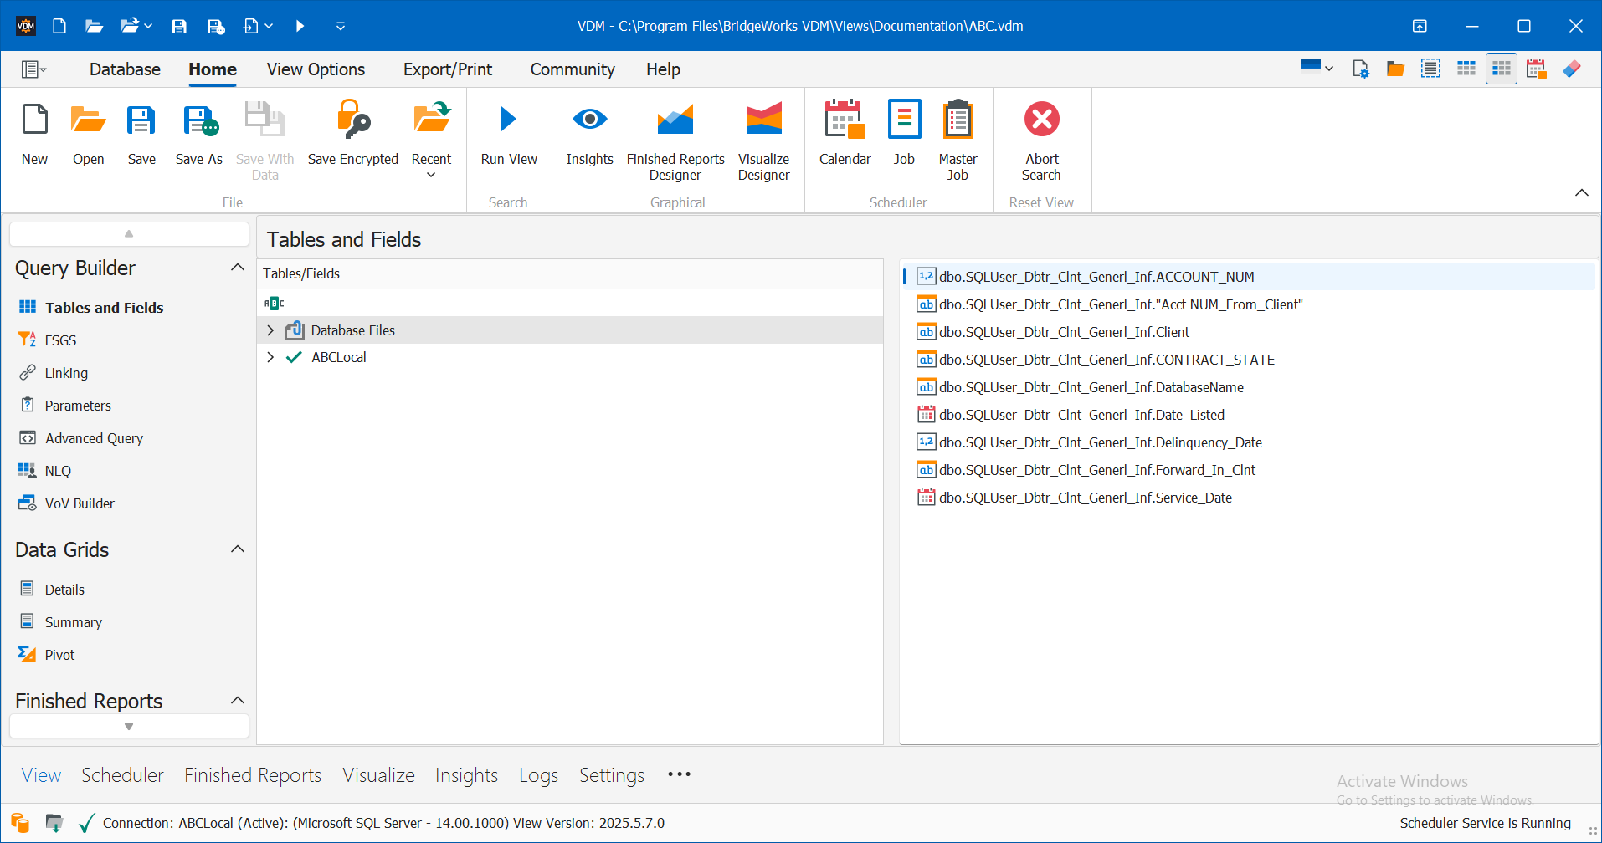Launch the Visualize Designer
The width and height of the screenshot is (1602, 843).
762,138
